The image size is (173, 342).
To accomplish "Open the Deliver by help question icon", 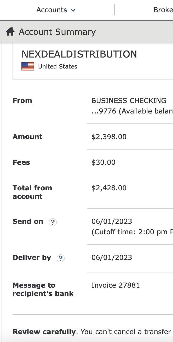I will 61,258.
